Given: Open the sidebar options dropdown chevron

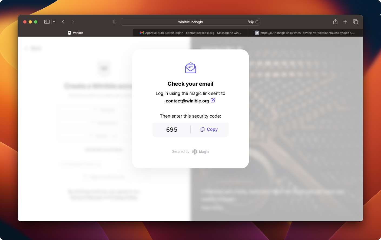Looking at the screenshot, I should click(x=54, y=22).
